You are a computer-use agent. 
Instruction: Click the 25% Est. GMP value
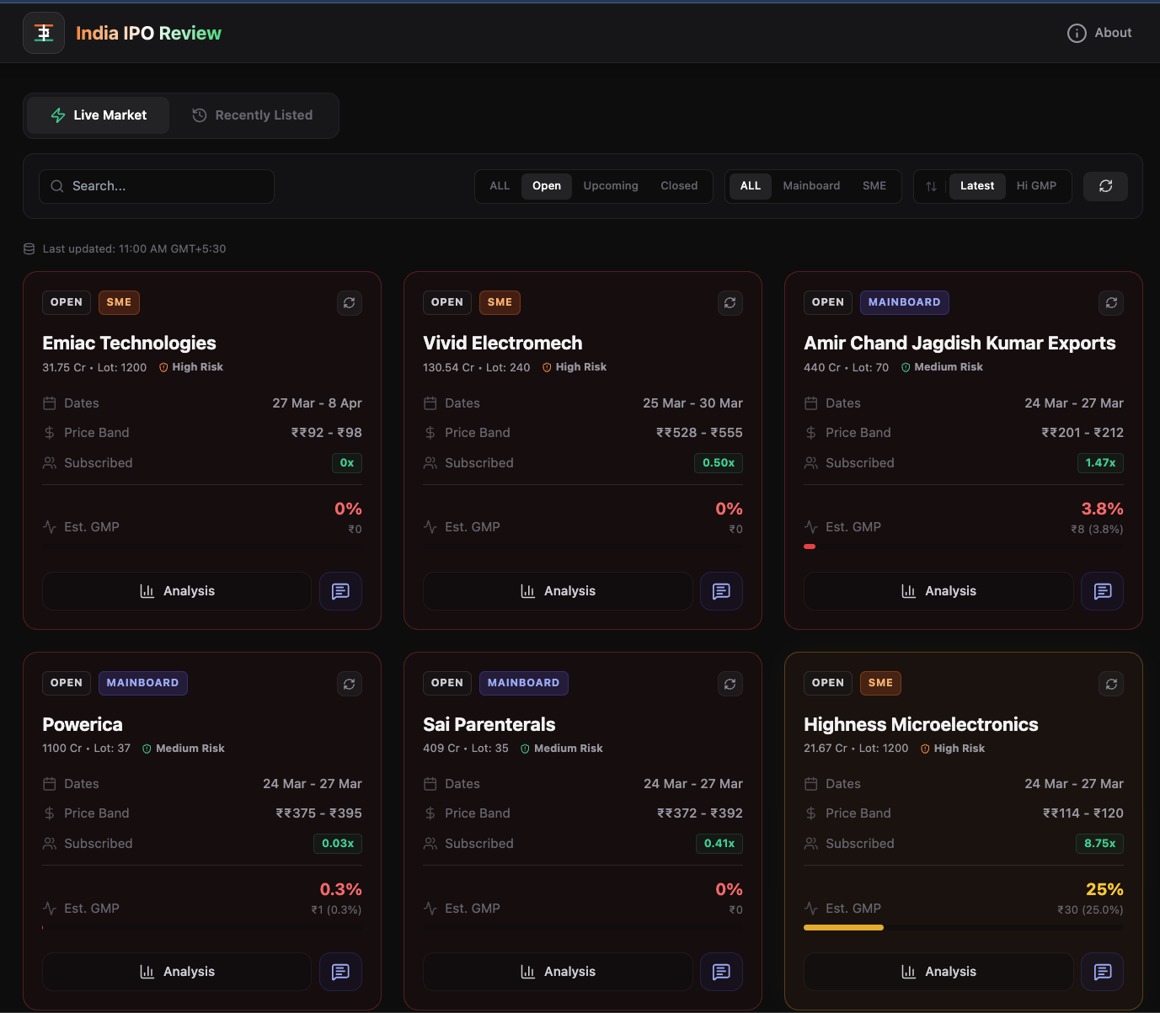[x=1104, y=889]
